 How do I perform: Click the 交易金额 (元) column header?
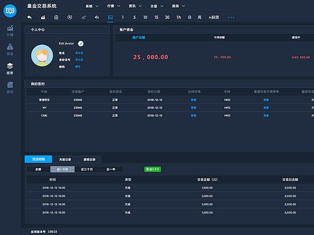tap(207, 180)
